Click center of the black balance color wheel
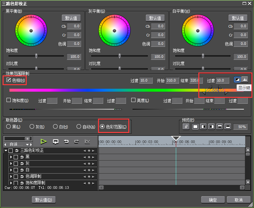Viewport: 254px width, 208px height. pos(31,31)
